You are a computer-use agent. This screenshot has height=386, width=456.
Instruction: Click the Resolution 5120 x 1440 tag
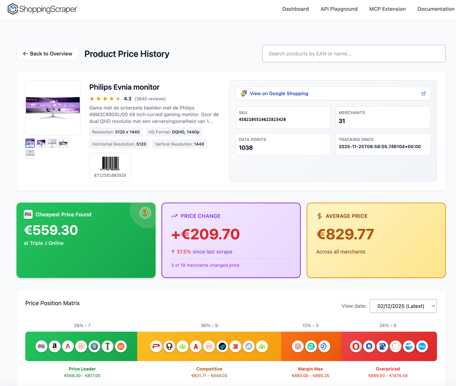point(116,132)
